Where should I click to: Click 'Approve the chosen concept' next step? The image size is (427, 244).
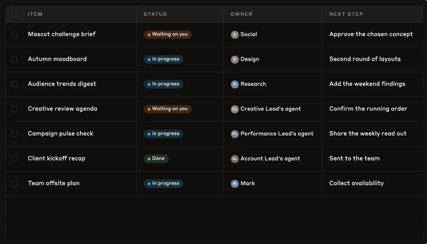(371, 34)
